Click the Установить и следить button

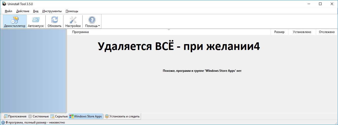[x=122, y=116]
